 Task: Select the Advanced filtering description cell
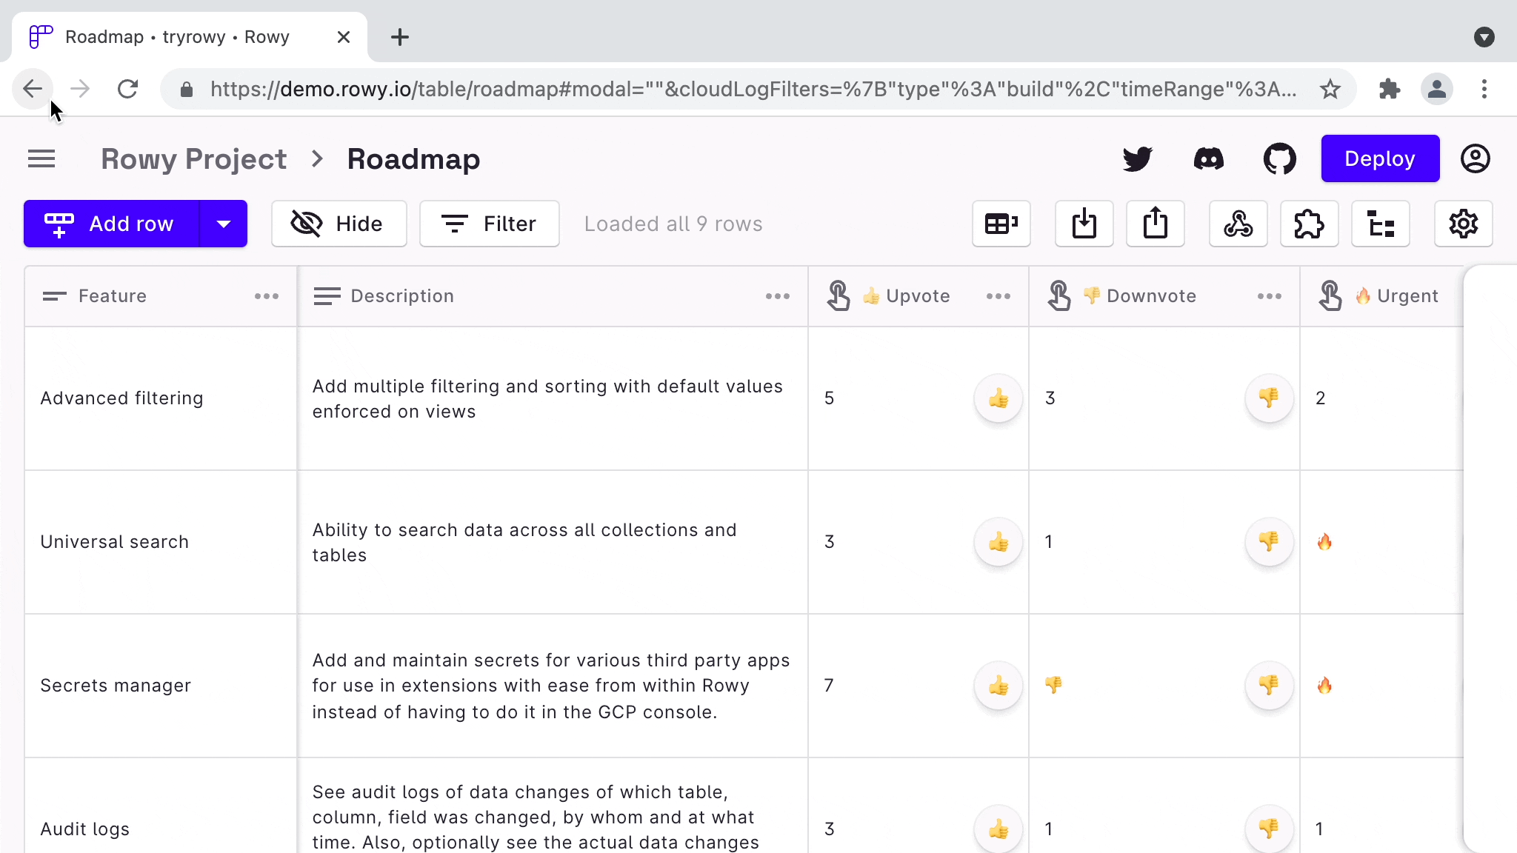coord(553,398)
